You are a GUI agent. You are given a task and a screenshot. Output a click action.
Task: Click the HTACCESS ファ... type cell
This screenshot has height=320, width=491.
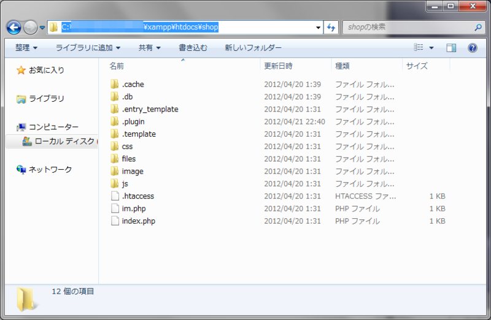[x=365, y=196]
